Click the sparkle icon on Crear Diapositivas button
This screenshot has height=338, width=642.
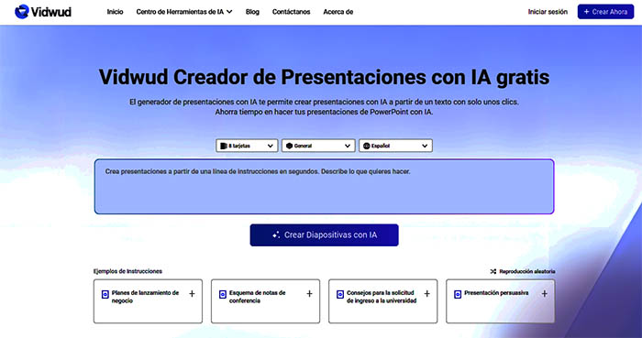[276, 235]
